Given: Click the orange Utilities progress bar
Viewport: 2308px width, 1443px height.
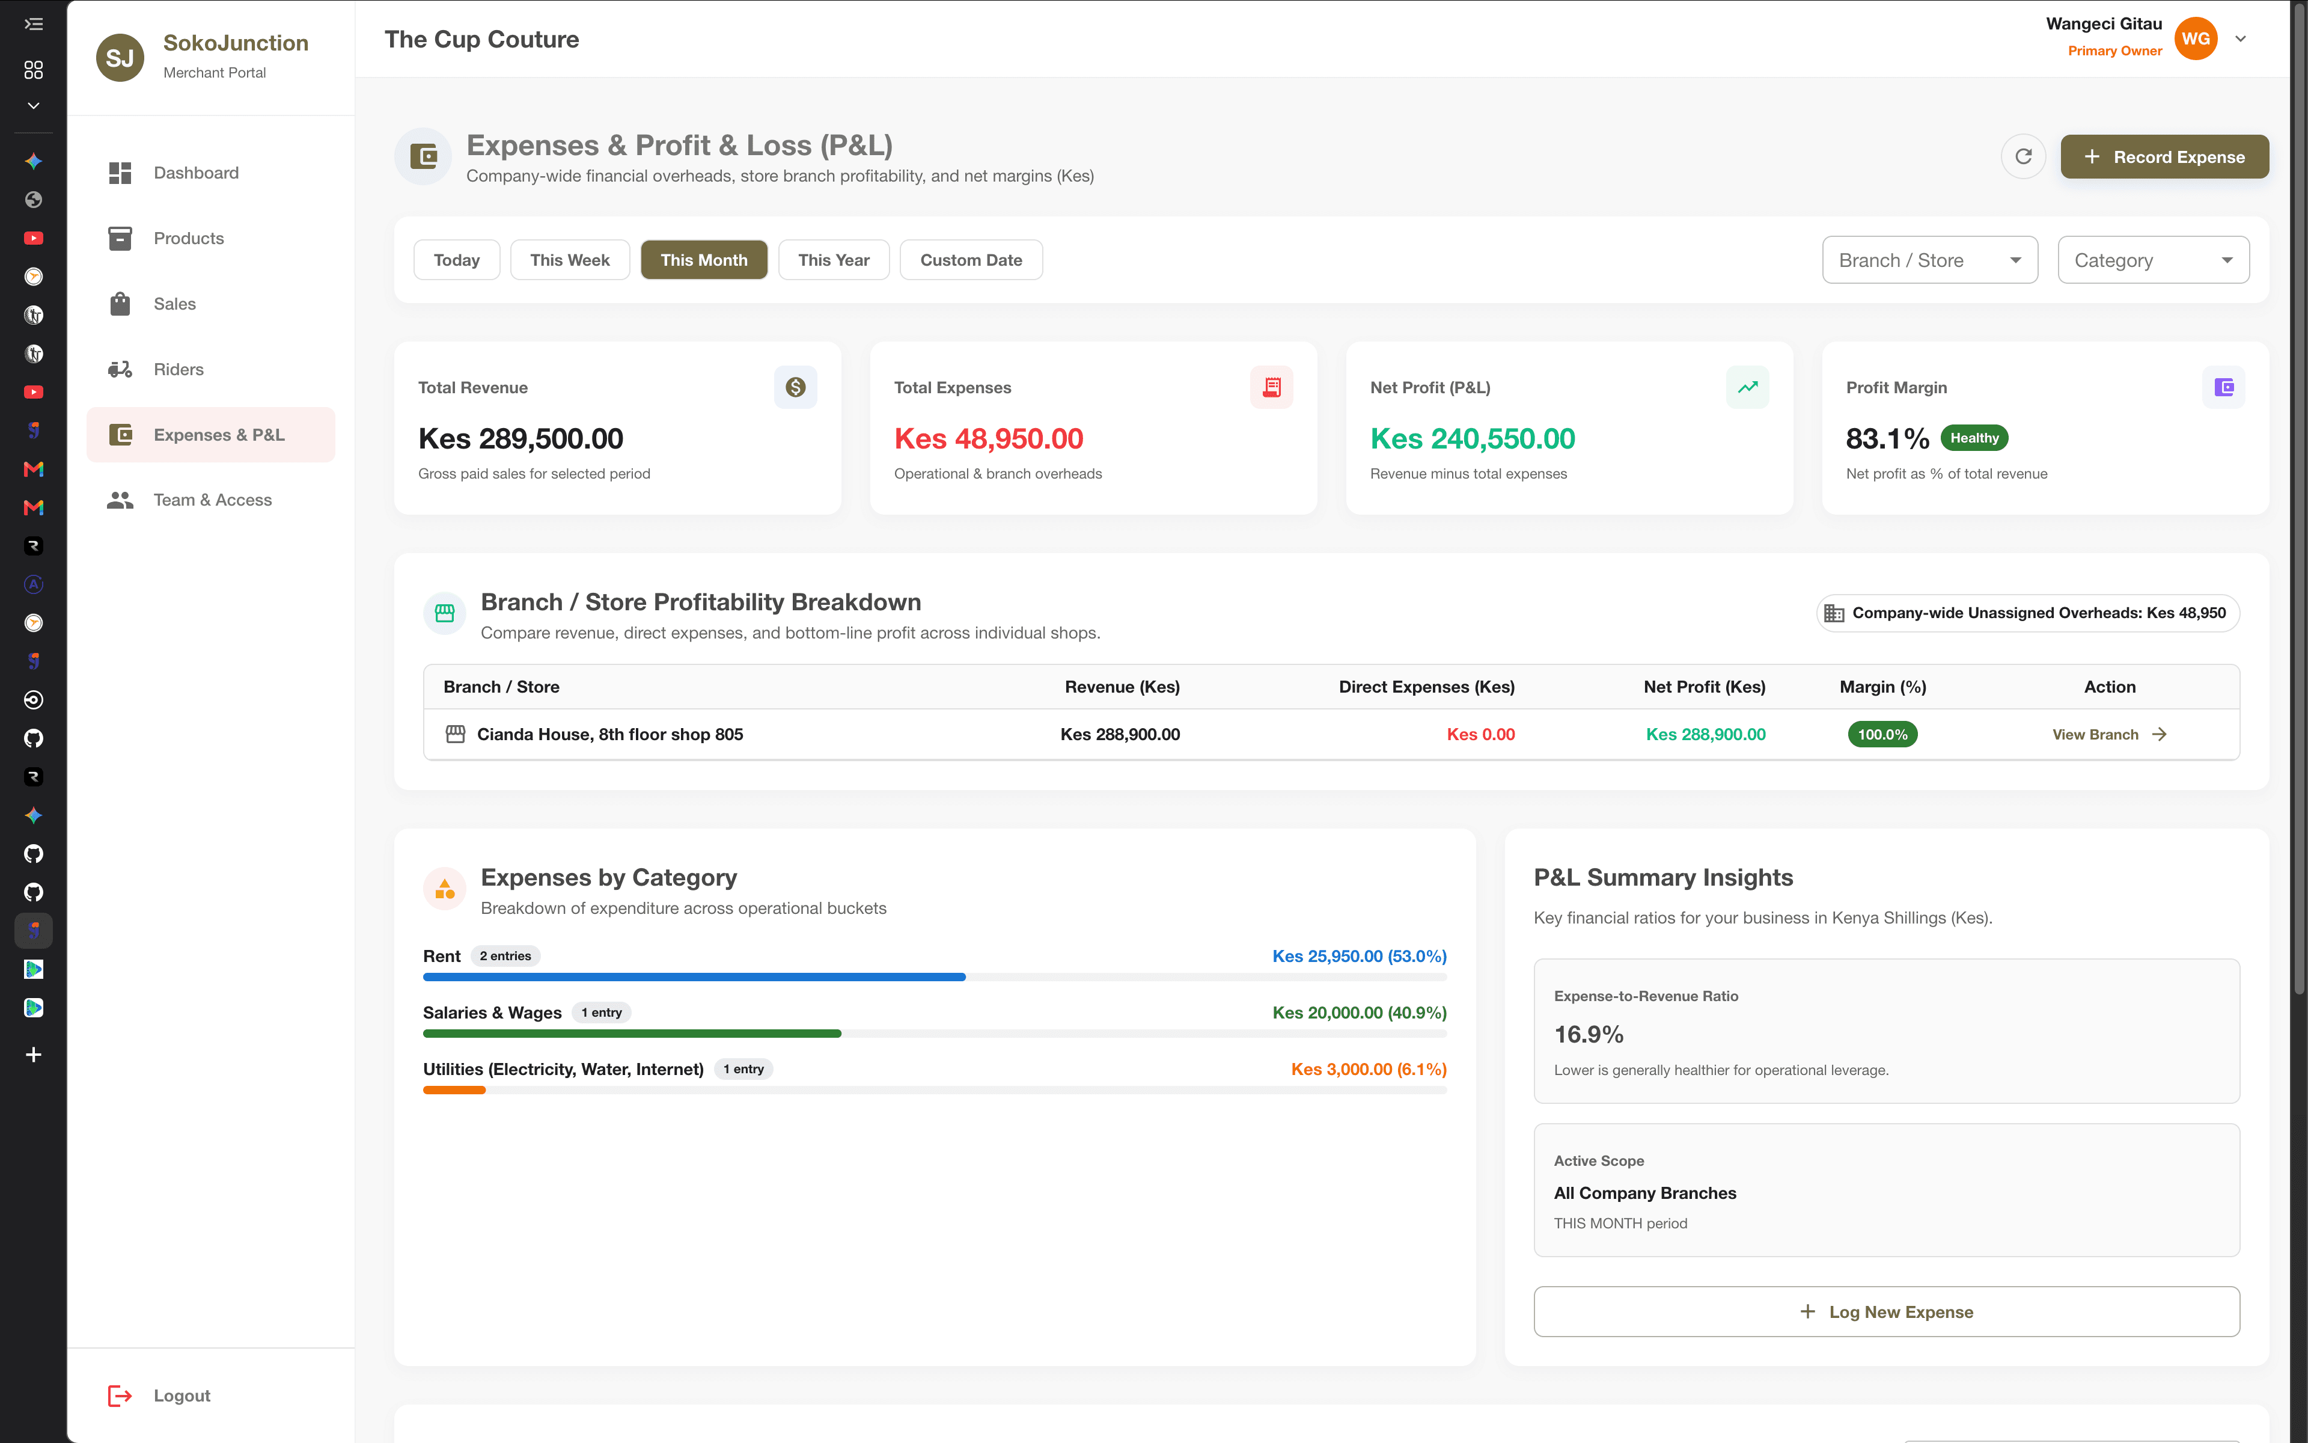Looking at the screenshot, I should click(x=454, y=1090).
